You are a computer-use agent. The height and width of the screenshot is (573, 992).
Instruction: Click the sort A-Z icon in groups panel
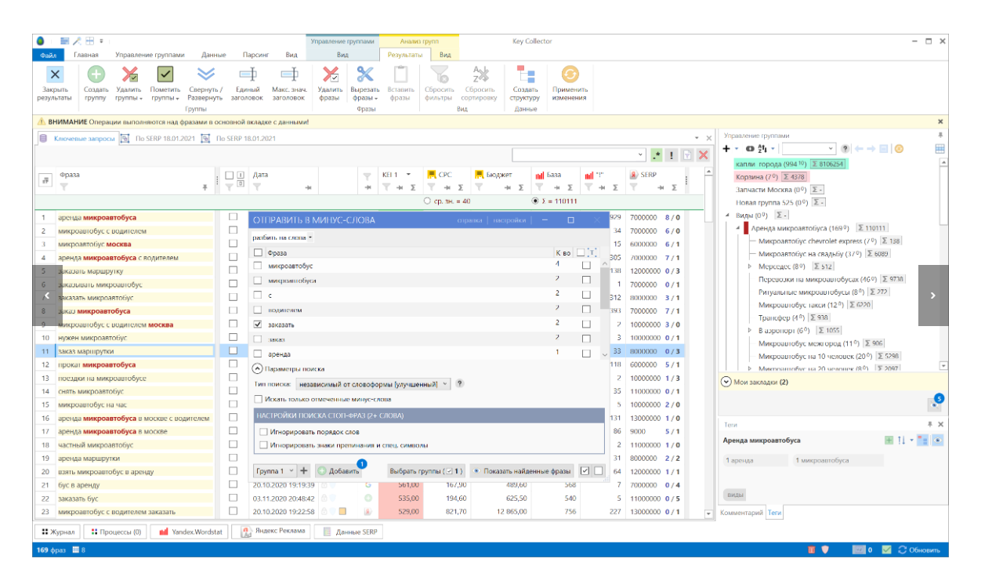pos(762,148)
